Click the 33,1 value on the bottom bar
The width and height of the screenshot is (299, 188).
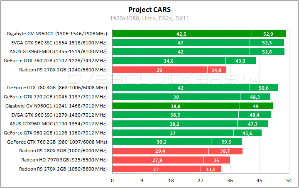(211, 169)
